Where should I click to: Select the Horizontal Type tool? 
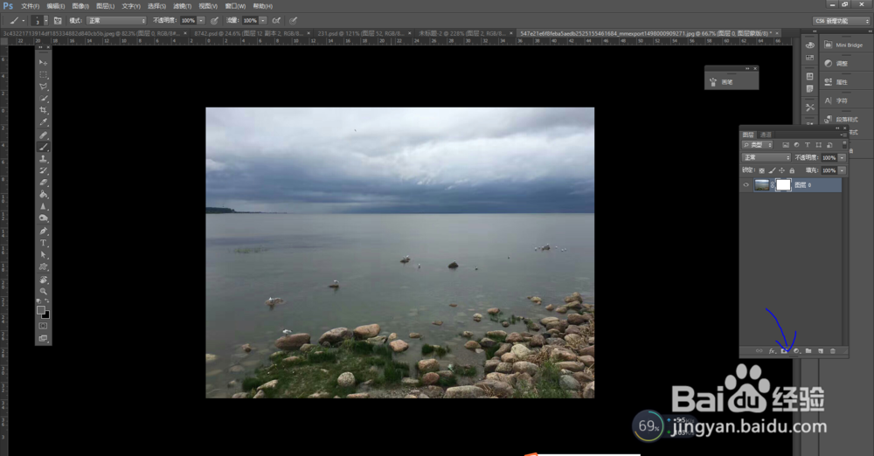pos(44,243)
